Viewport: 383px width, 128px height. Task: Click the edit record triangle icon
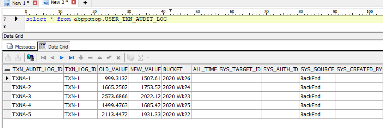[x=100, y=58]
